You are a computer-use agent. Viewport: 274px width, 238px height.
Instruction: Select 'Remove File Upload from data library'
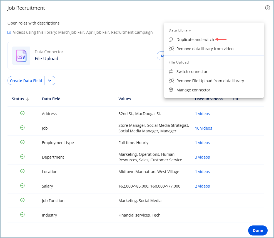pyautogui.click(x=210, y=81)
